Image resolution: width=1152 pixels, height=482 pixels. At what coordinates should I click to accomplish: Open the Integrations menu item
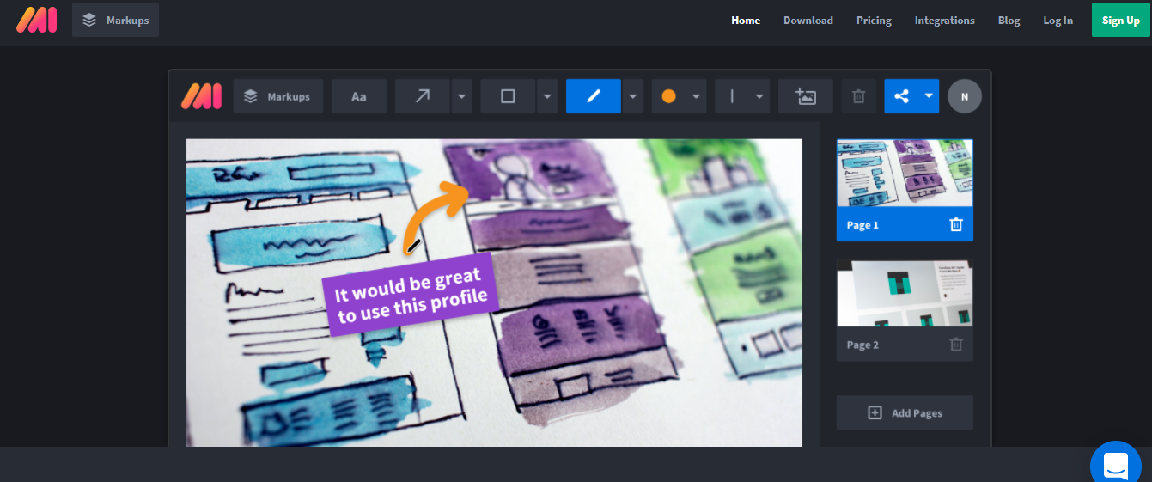(x=944, y=21)
